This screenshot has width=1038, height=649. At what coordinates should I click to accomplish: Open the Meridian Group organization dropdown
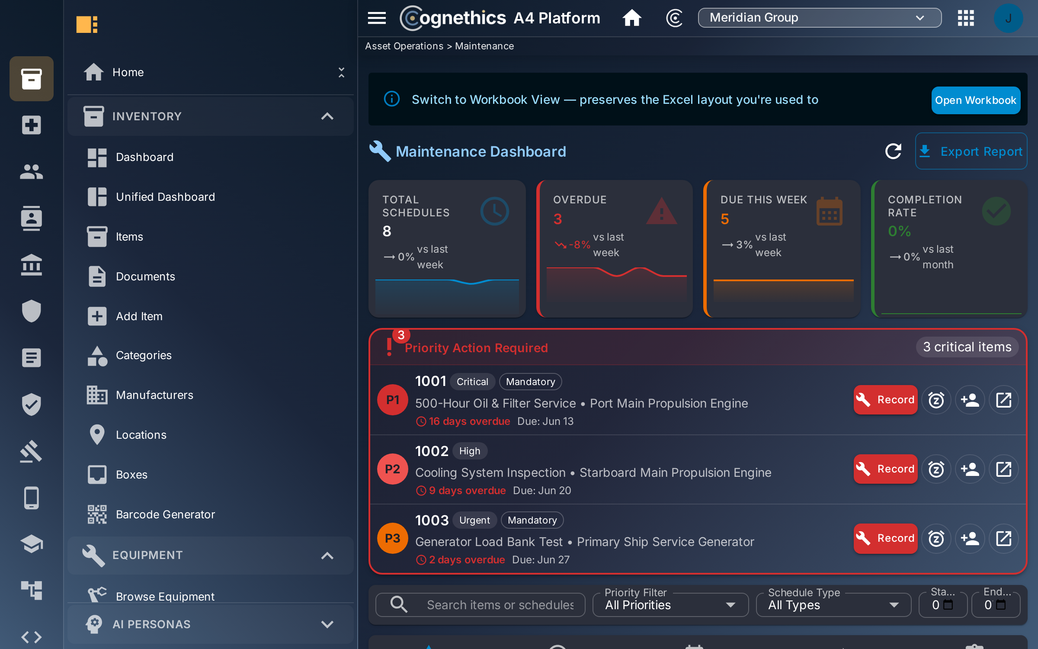point(820,18)
